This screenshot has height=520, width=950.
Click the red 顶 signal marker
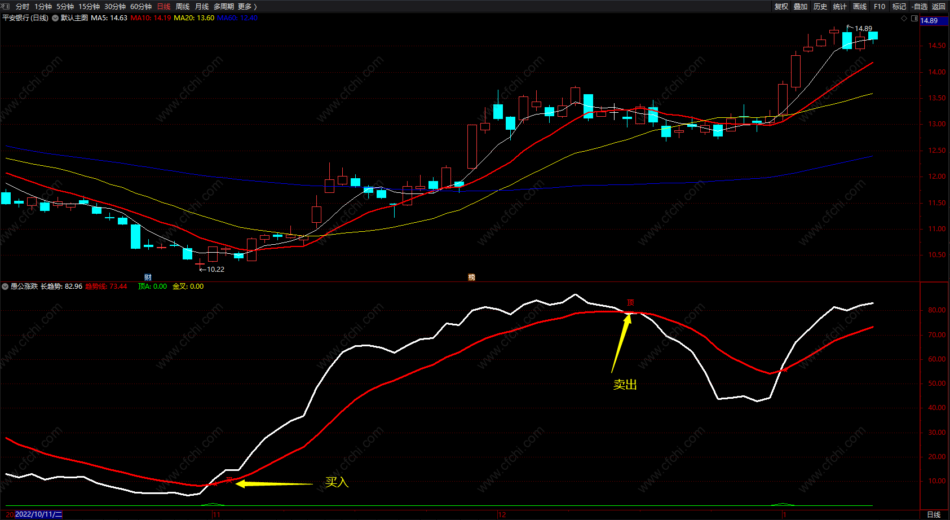tap(630, 303)
